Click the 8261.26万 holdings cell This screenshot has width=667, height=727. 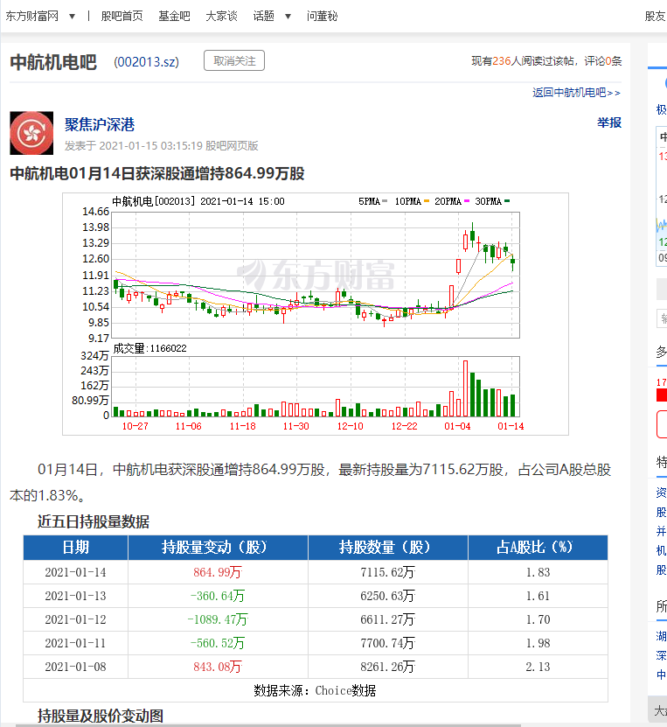tap(387, 667)
